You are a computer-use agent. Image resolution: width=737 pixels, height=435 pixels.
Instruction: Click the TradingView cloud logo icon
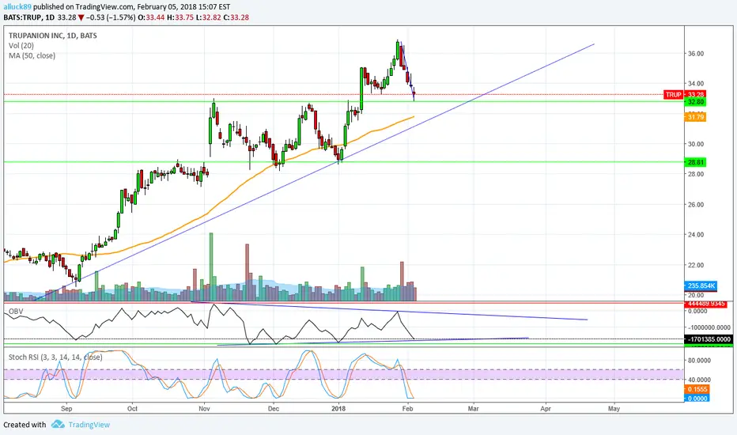(58, 424)
